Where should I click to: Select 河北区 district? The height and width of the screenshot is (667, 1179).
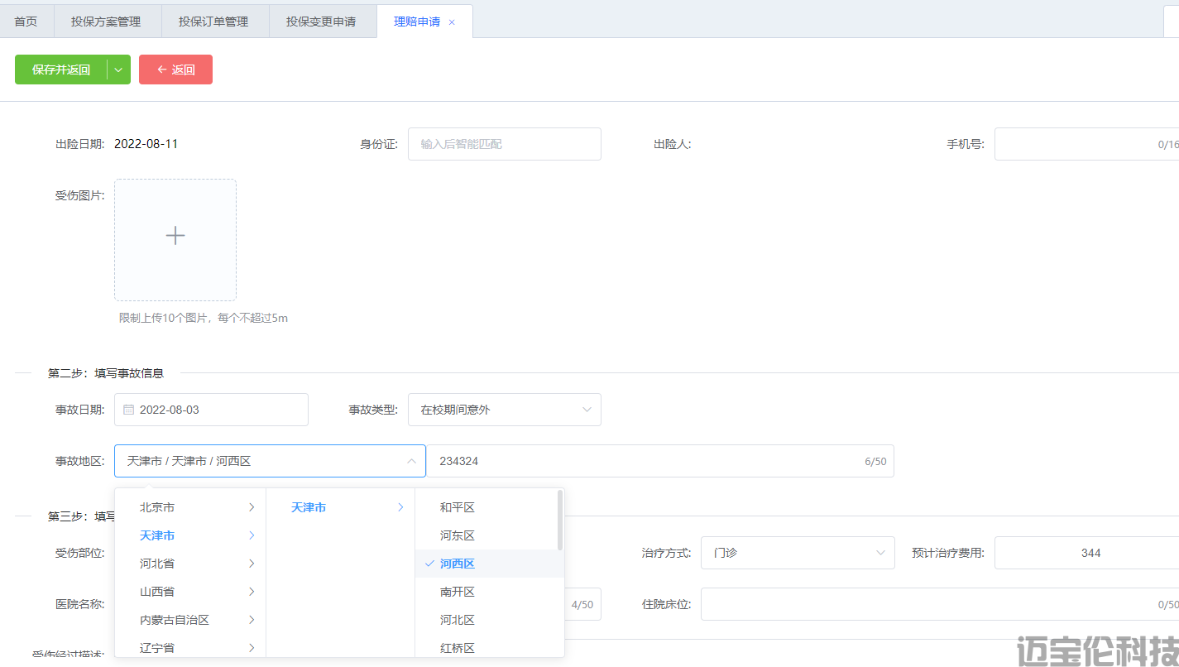pyautogui.click(x=490, y=620)
